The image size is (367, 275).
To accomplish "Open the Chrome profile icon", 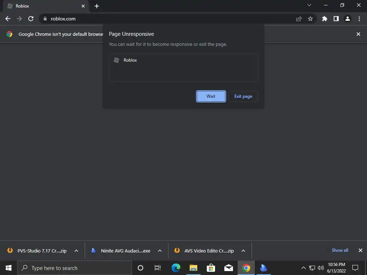I will 348,19.
